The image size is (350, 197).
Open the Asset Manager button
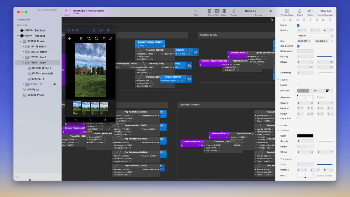click(325, 11)
